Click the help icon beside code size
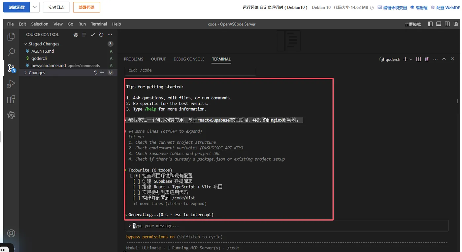The width and height of the screenshot is (462, 252). pyautogui.click(x=372, y=8)
